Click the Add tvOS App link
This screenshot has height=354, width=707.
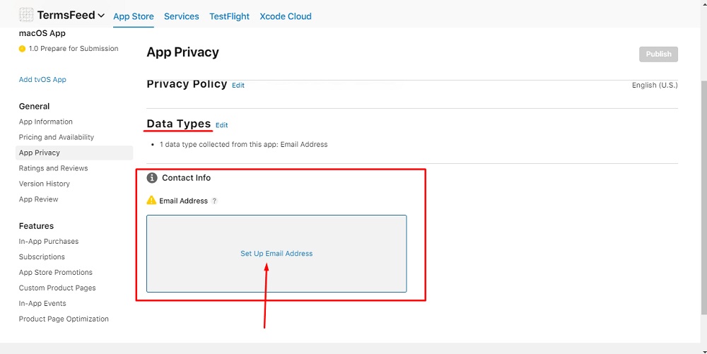42,80
